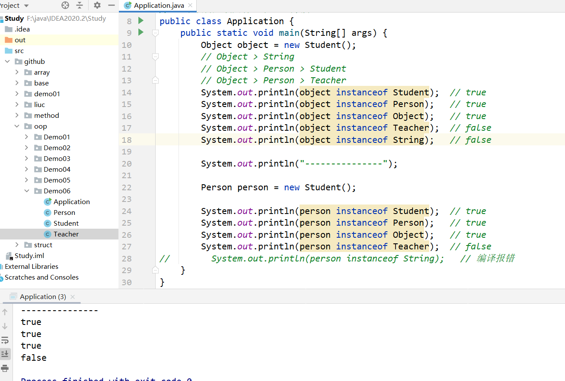Image resolution: width=565 pixels, height=381 pixels.
Task: Toggle soft-wrap in the Run console
Action: pos(5,340)
